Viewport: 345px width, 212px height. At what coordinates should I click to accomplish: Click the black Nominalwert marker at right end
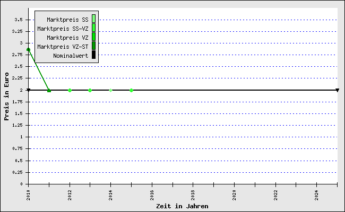pos(337,90)
